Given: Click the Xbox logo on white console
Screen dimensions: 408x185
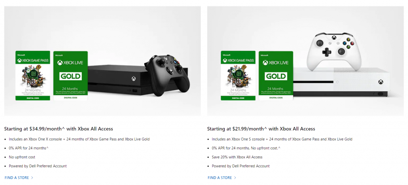Looking at the screenshot, I should point(381,82).
